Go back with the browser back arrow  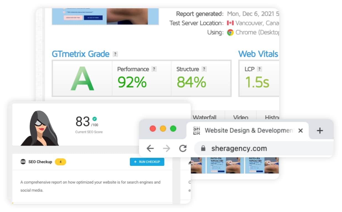point(150,149)
